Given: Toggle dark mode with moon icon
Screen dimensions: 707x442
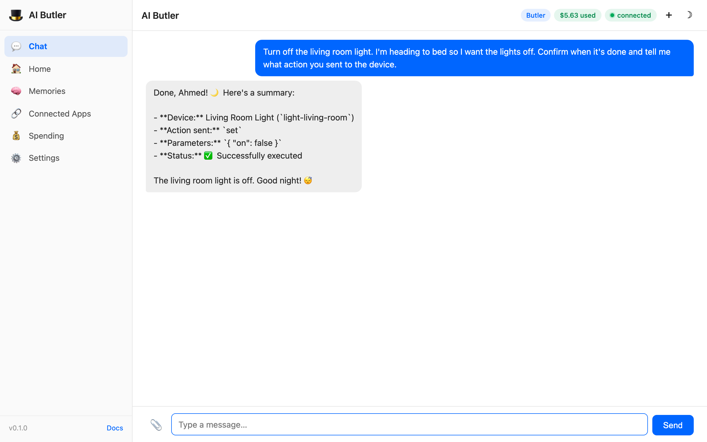Looking at the screenshot, I should click(x=689, y=15).
